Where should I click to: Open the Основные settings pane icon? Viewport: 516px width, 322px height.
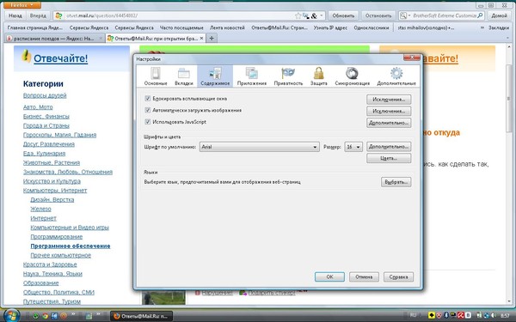(156, 73)
